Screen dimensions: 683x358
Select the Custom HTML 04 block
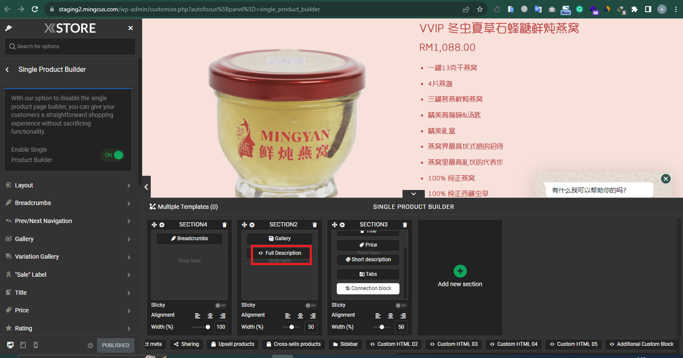[x=514, y=344]
